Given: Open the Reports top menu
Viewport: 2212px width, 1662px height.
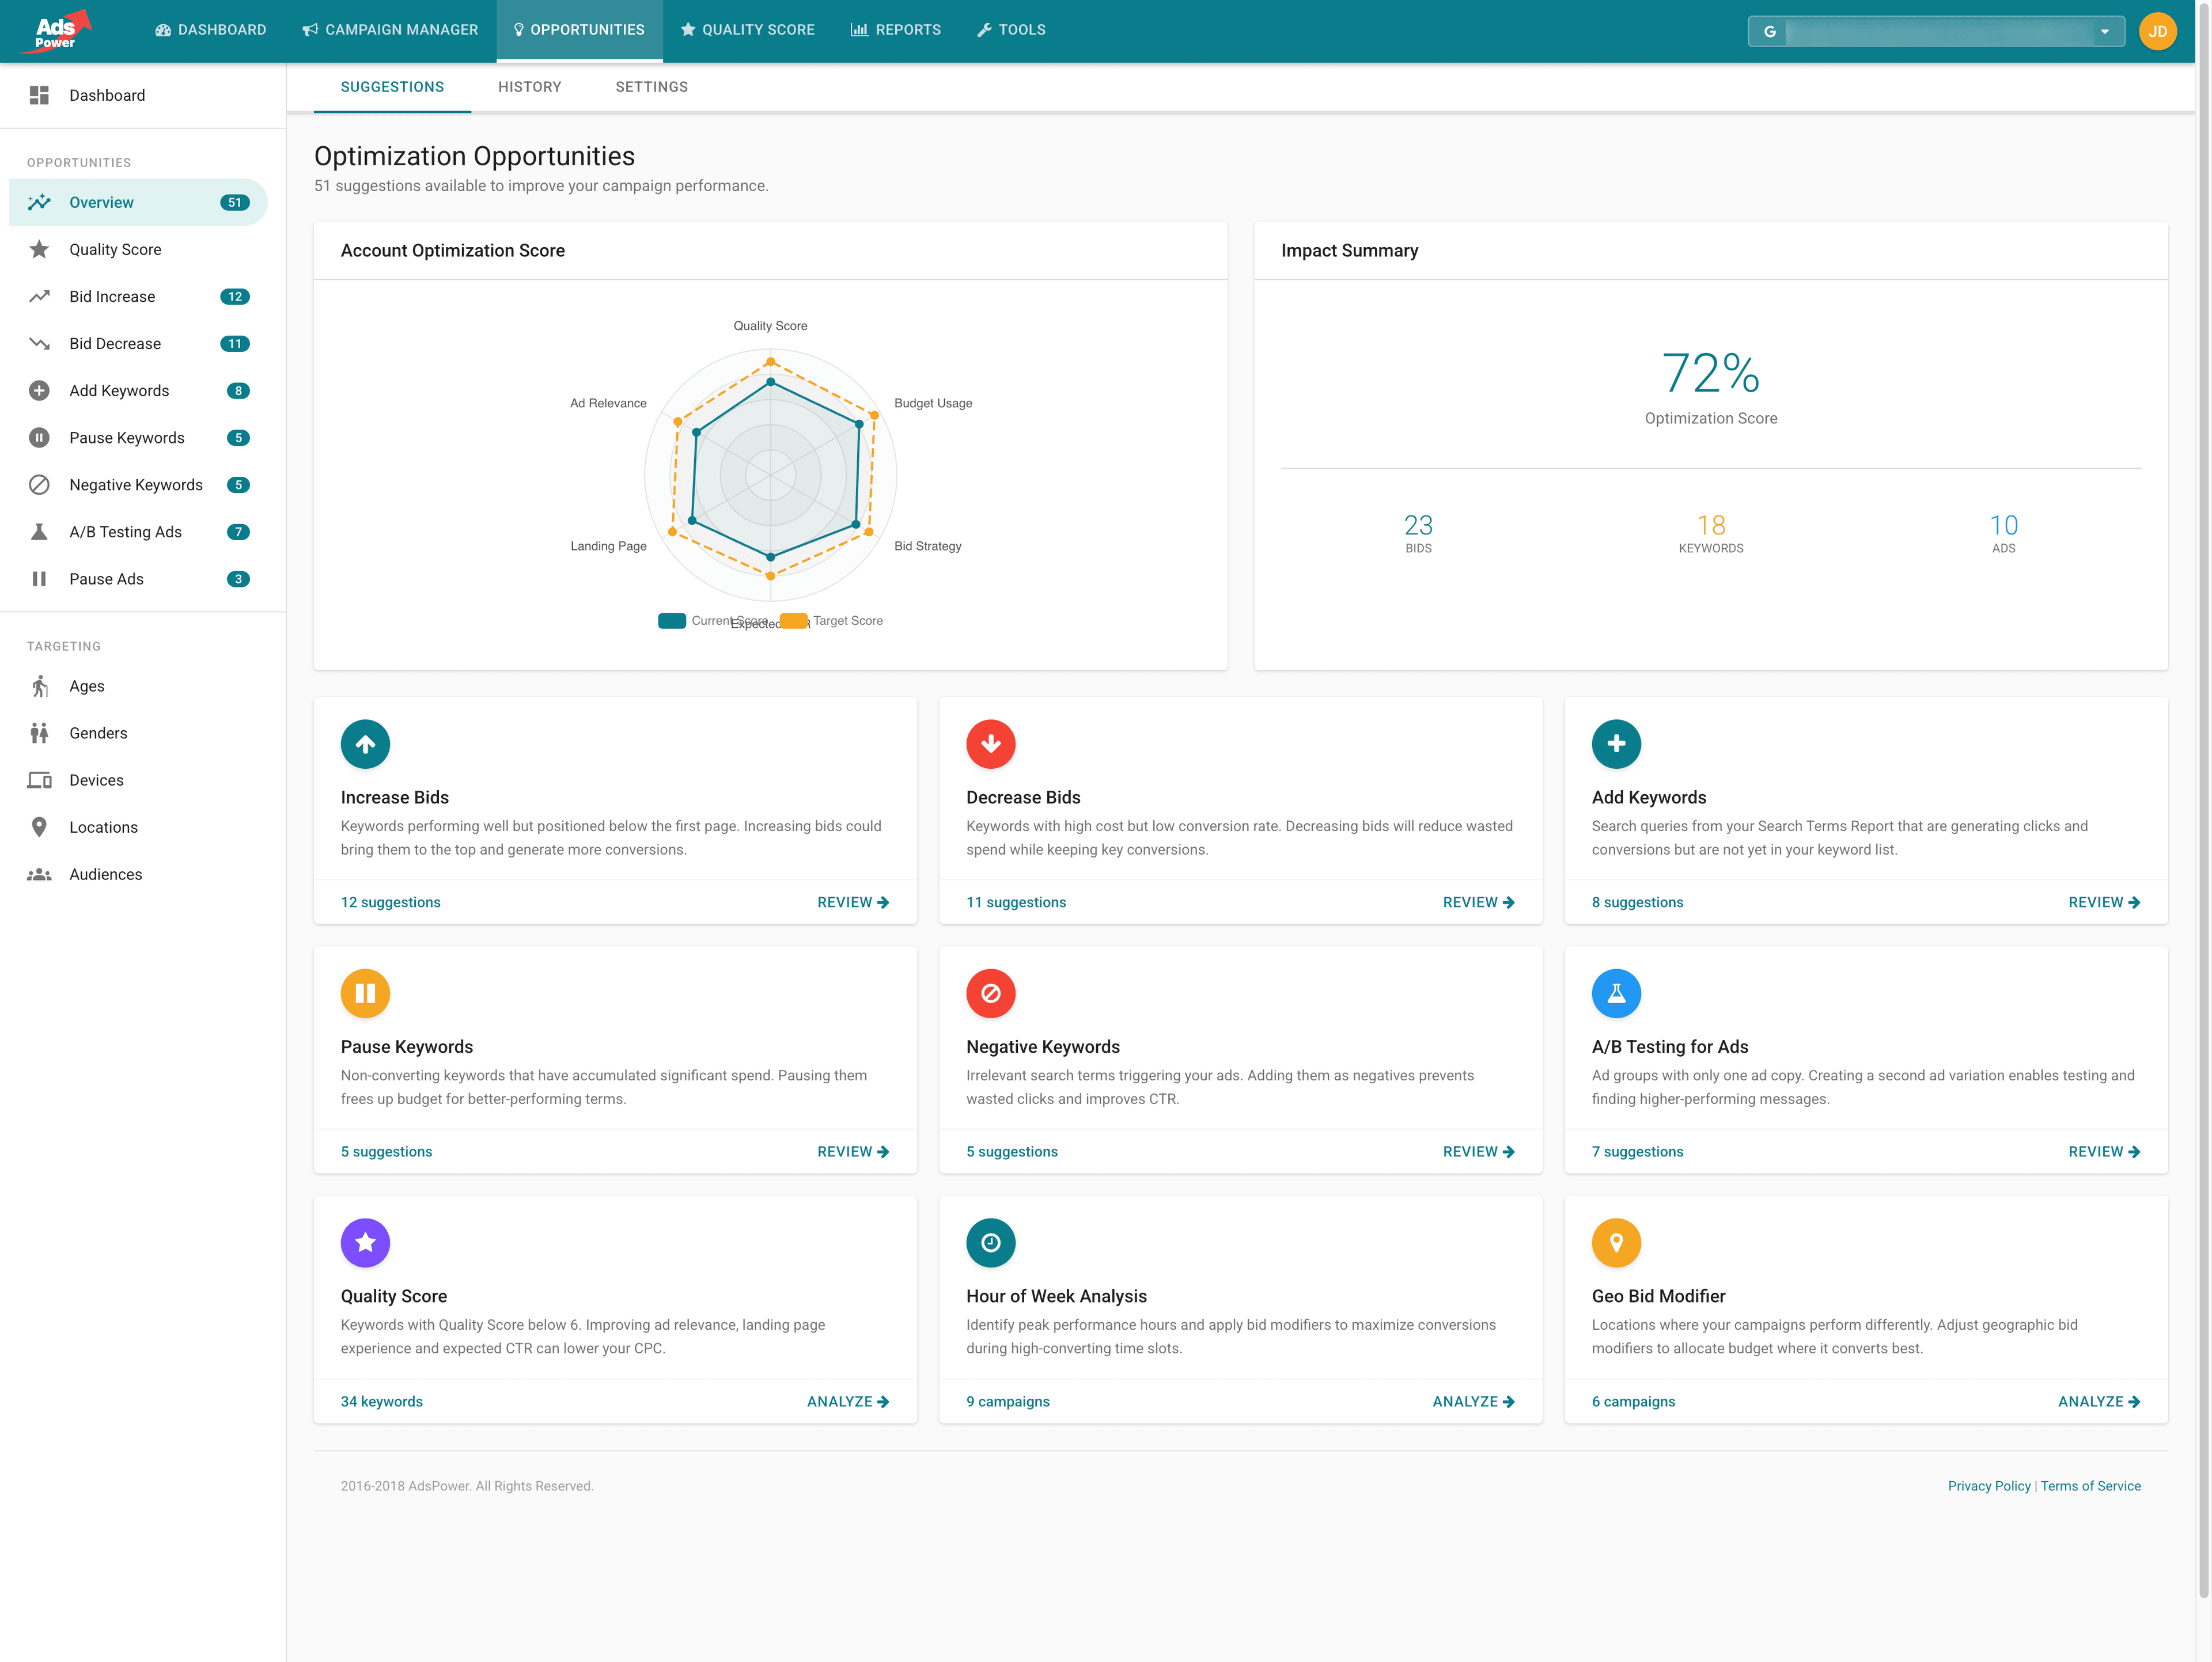Looking at the screenshot, I should 895,30.
